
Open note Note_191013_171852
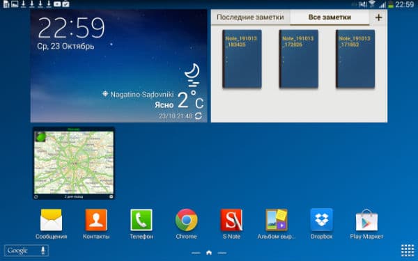355,59
